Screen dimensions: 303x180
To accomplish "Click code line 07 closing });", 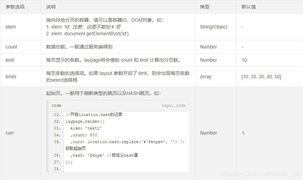I will [69, 162].
